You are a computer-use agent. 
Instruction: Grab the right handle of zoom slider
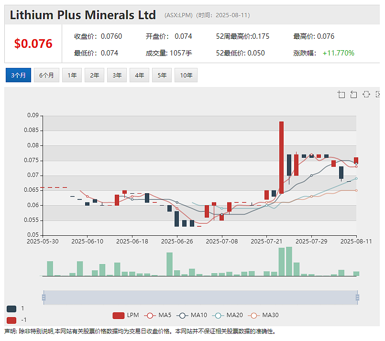358,297
